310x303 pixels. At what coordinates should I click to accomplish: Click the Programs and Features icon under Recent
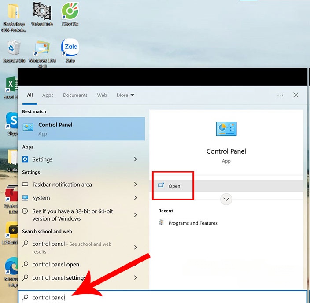pyautogui.click(x=161, y=222)
